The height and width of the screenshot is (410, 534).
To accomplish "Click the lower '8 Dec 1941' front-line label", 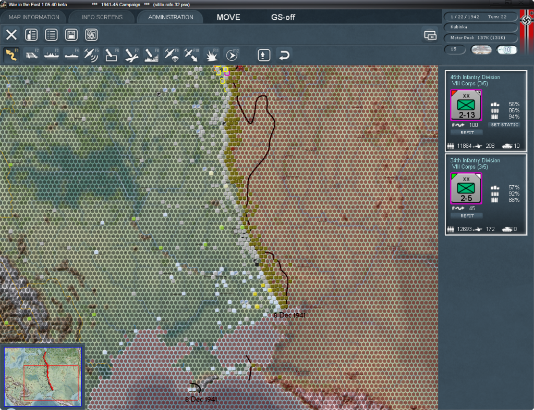I will point(201,399).
